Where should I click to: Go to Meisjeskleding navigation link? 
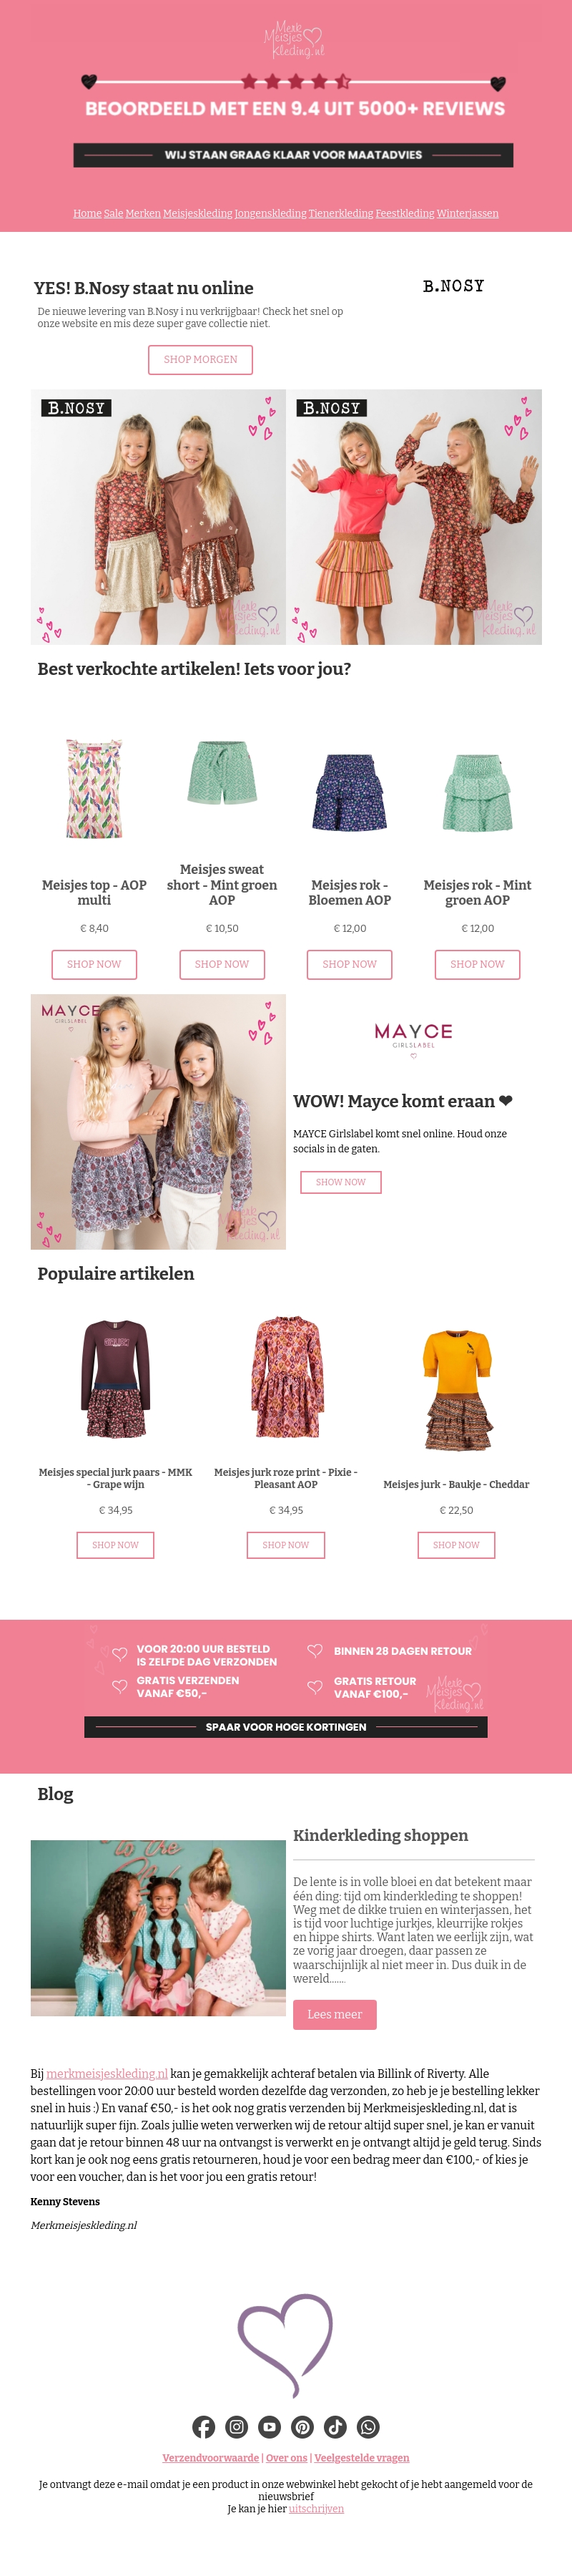[x=197, y=213]
